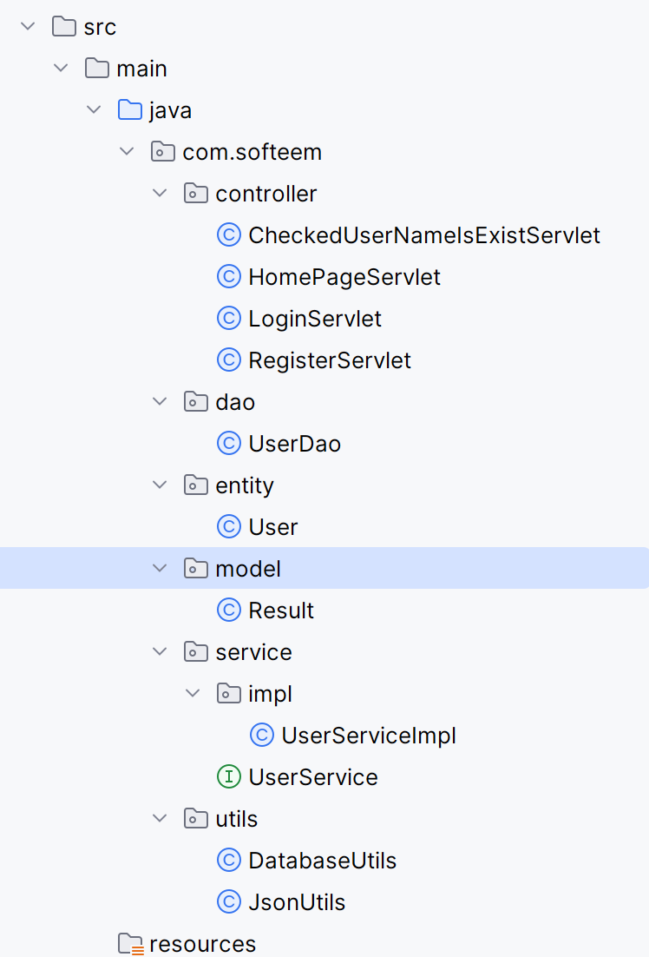
Task: Select UserServiceImpl in the tree
Action: 369,735
